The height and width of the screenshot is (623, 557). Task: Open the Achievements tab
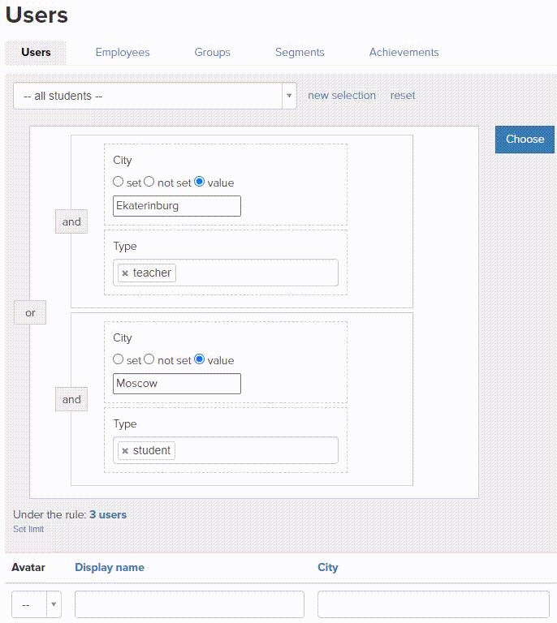tap(404, 52)
